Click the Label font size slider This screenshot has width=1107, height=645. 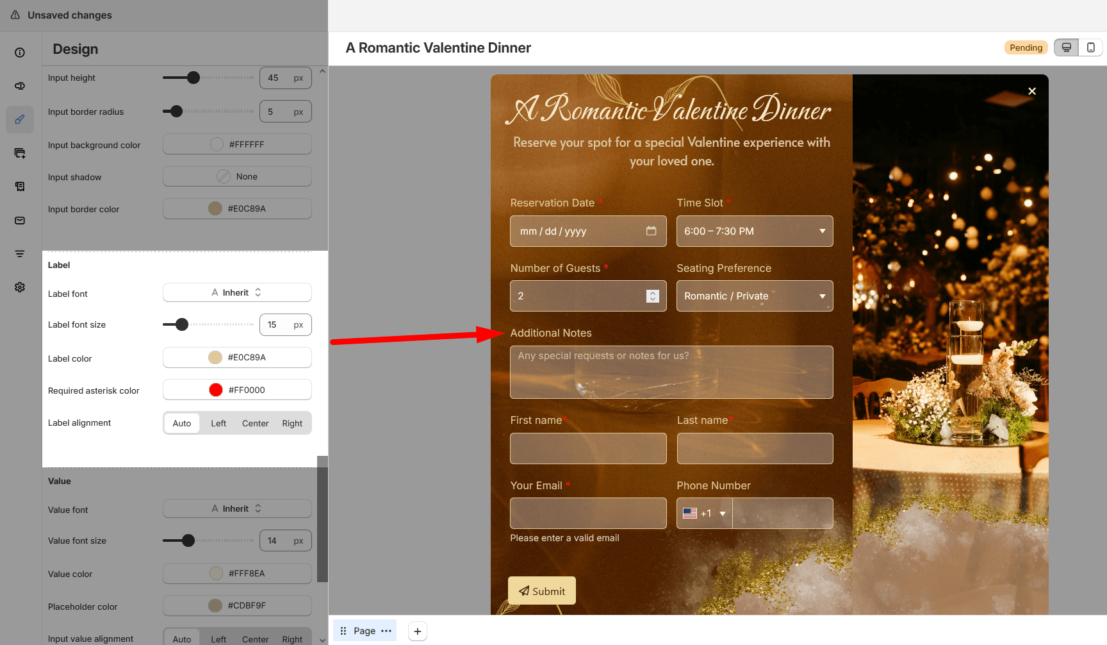pyautogui.click(x=208, y=324)
